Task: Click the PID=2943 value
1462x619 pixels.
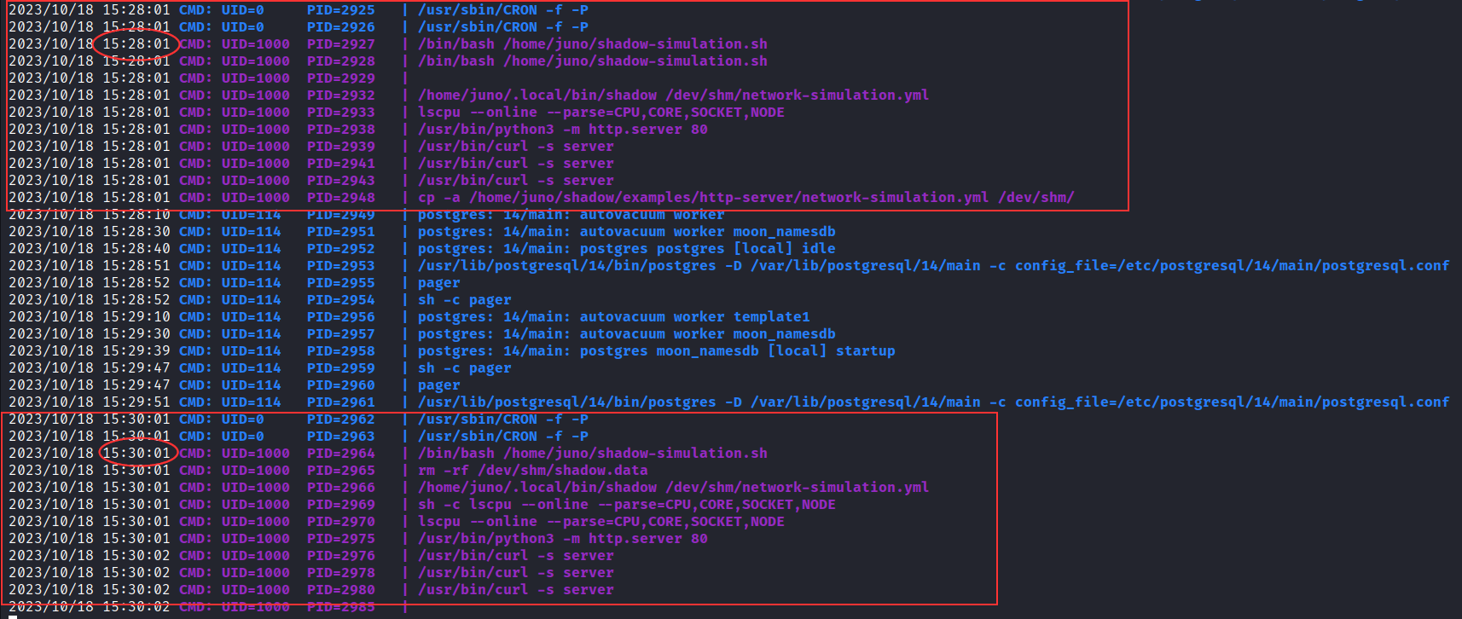Action: [340, 181]
